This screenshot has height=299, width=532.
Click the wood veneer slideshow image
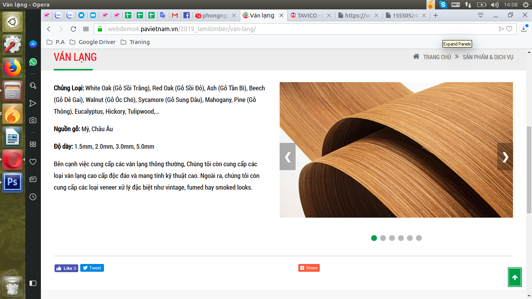(396, 150)
